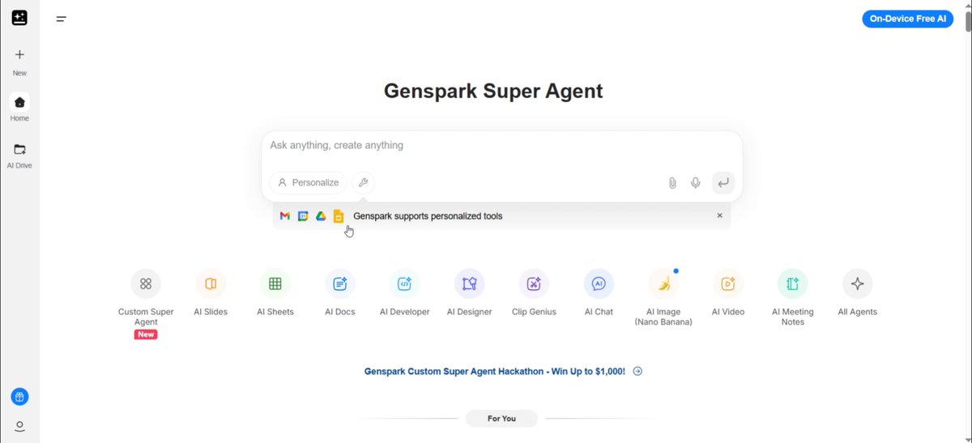Screen dimensions: 972x443
Task: Open the Custom Super Agent Hackathon link
Action: pos(495,371)
